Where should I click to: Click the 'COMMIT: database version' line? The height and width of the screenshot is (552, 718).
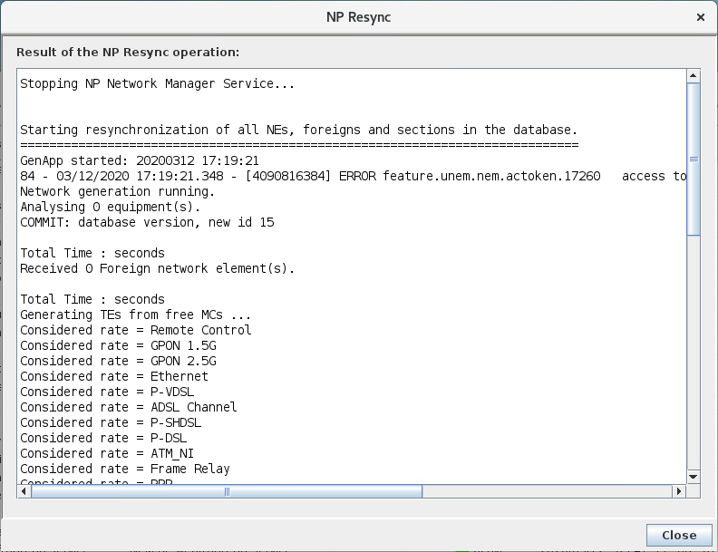(x=147, y=222)
